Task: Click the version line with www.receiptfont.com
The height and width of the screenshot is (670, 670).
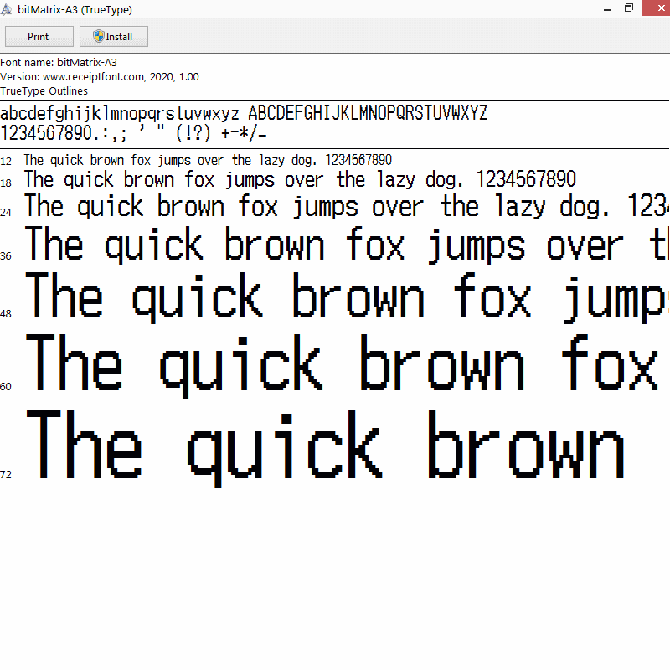Action: (x=100, y=77)
